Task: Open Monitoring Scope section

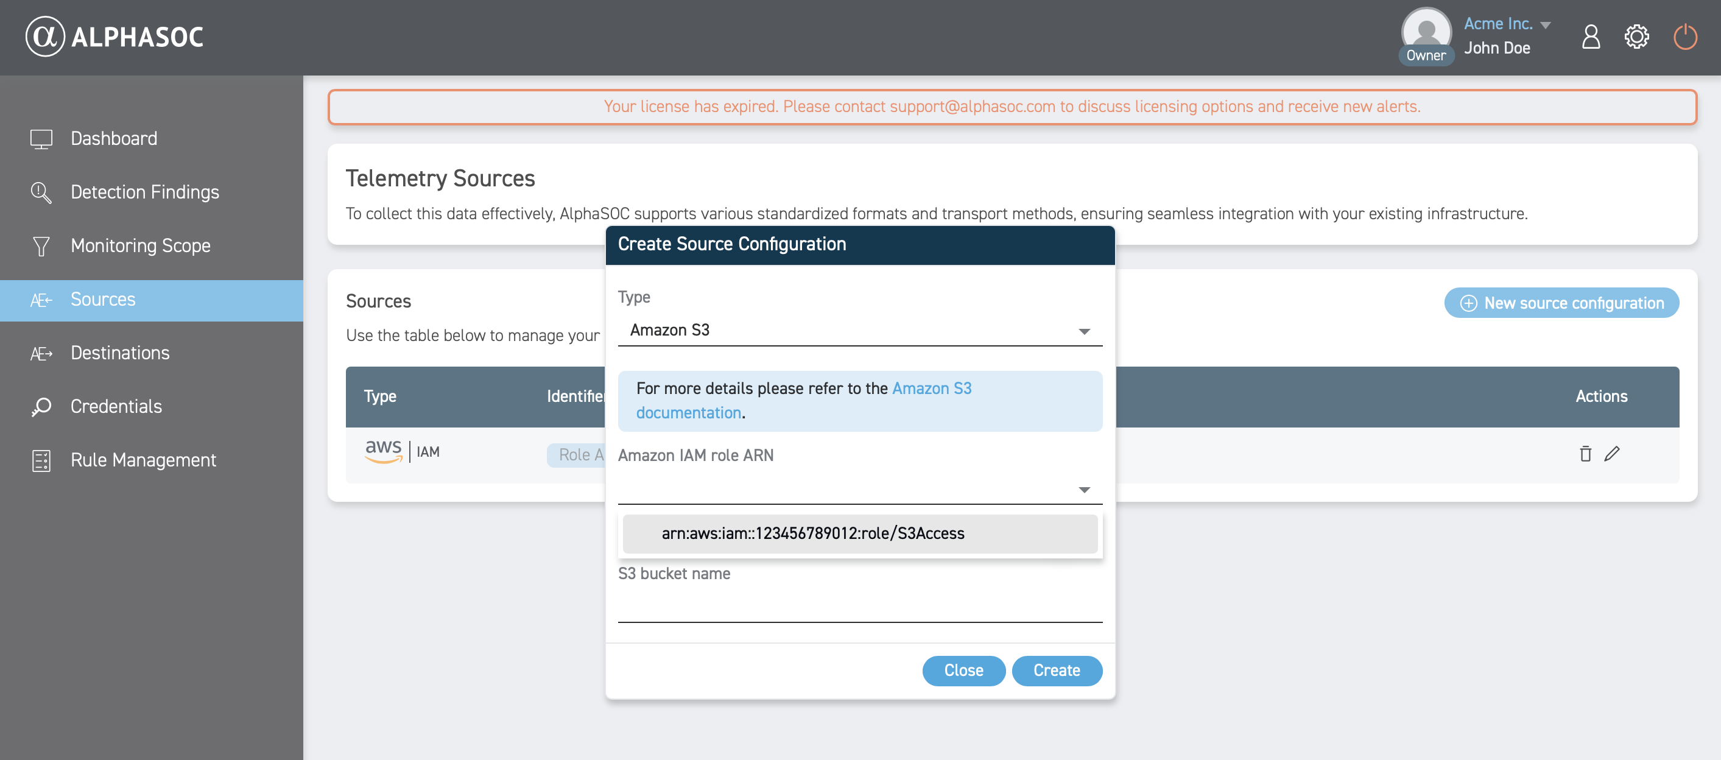Action: [140, 246]
